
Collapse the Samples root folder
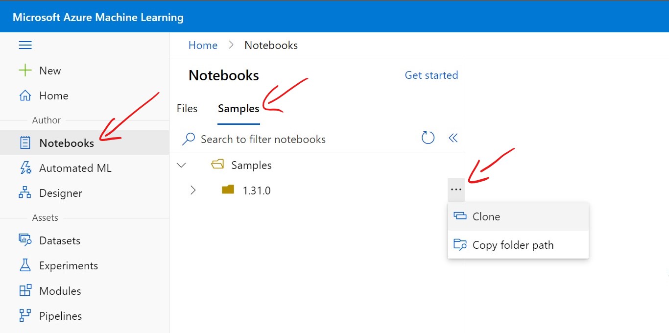coord(181,166)
